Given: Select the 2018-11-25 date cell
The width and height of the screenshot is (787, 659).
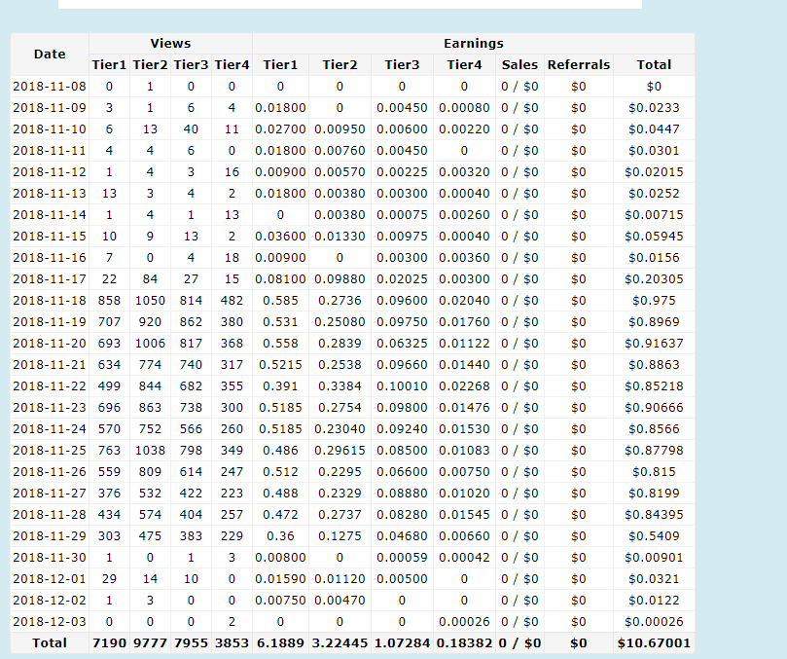Looking at the screenshot, I should pyautogui.click(x=50, y=451).
